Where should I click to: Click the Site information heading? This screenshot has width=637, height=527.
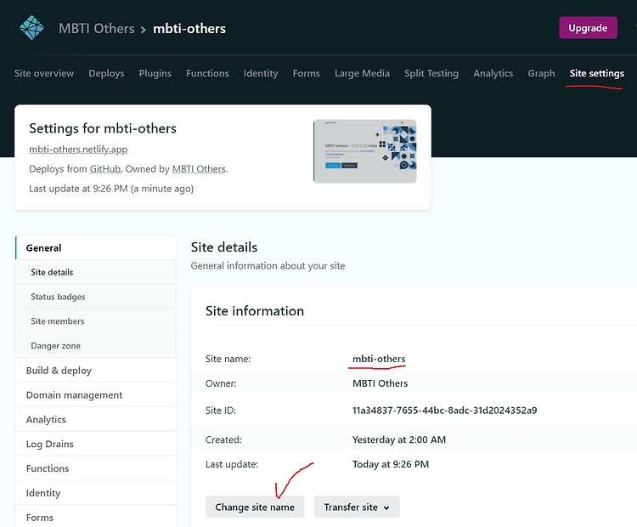pyautogui.click(x=255, y=310)
